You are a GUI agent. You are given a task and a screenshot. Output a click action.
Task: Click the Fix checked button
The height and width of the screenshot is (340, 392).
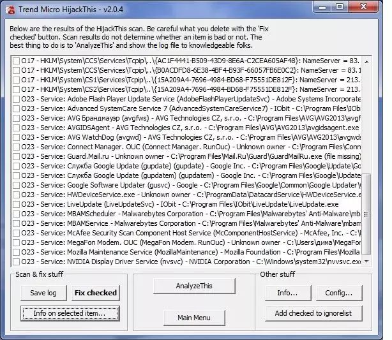(96, 293)
